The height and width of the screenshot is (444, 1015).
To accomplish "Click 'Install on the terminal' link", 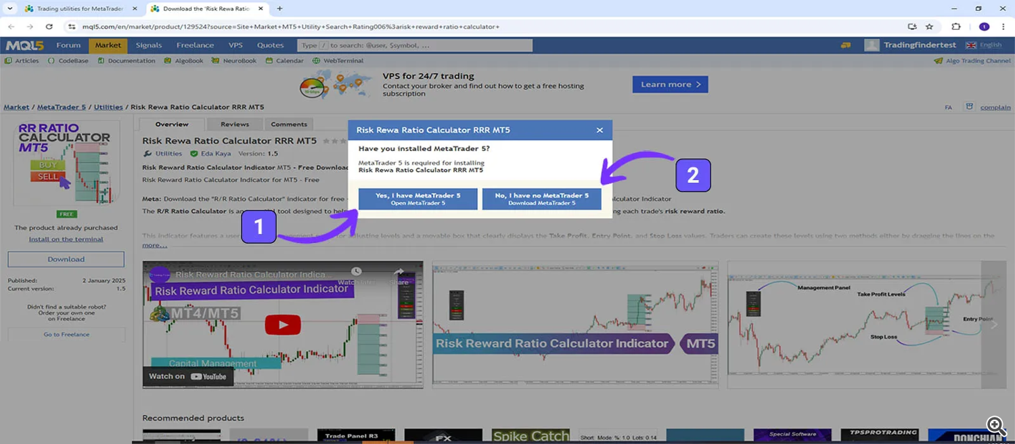I will point(66,239).
